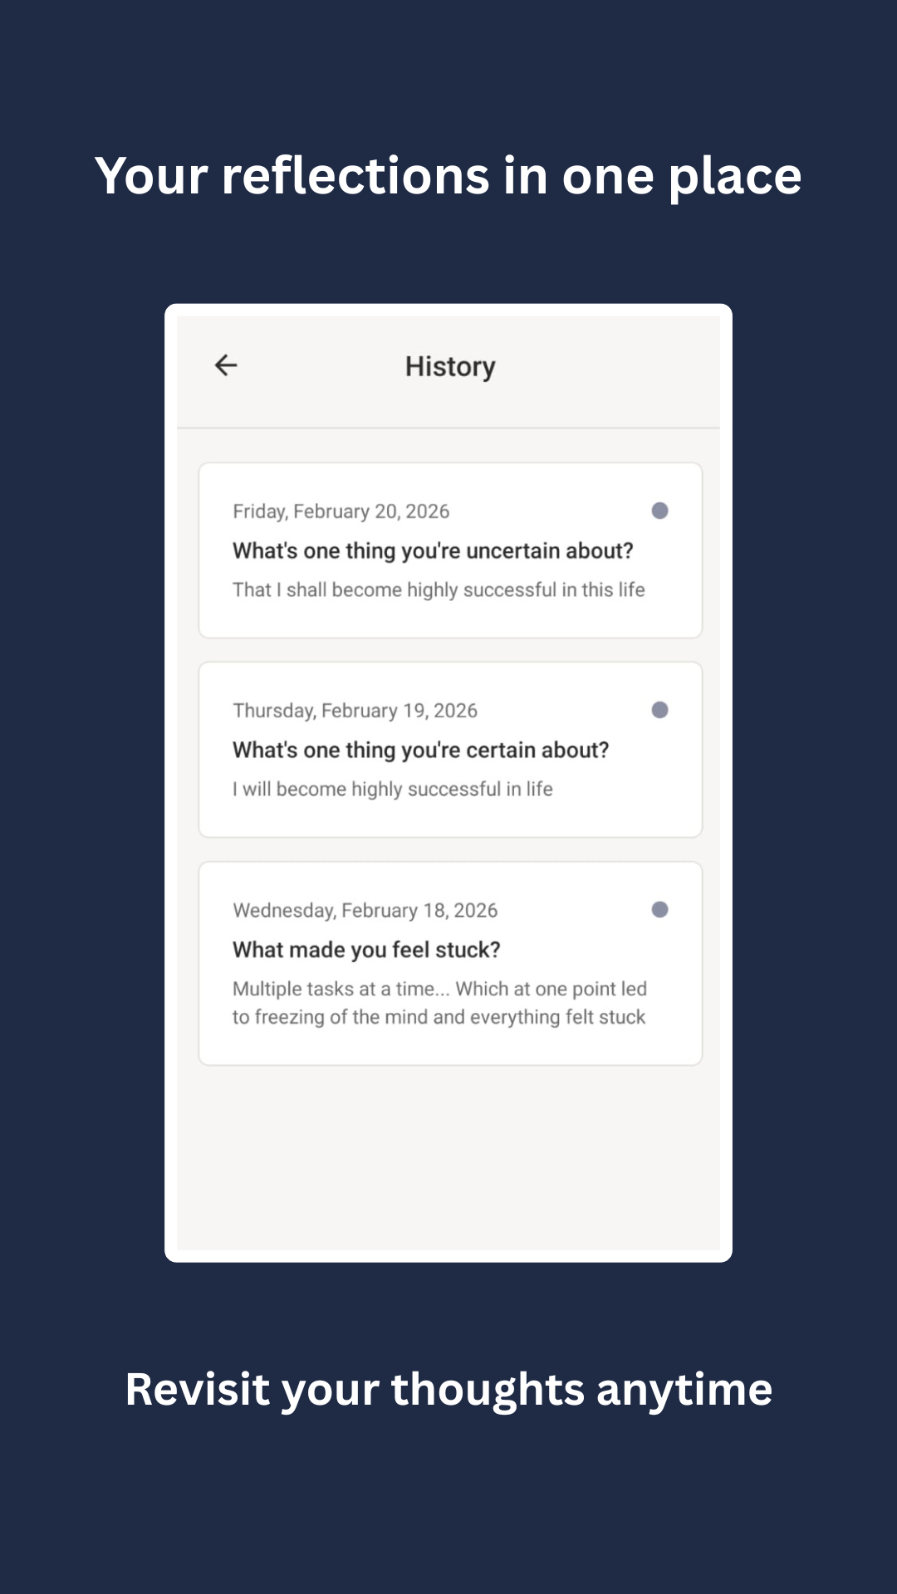The image size is (897, 1594).
Task: Click the dot on February 18 entry
Action: coord(659,909)
